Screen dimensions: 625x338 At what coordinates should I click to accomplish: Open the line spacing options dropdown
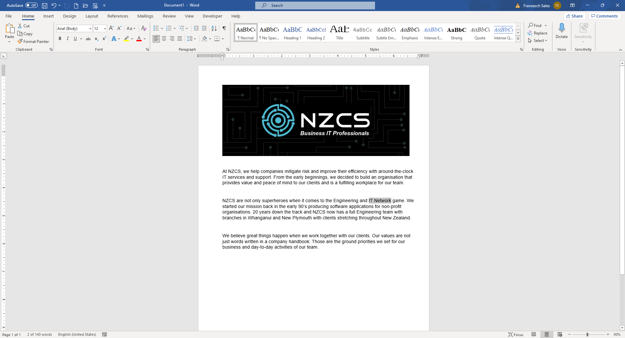coord(195,39)
